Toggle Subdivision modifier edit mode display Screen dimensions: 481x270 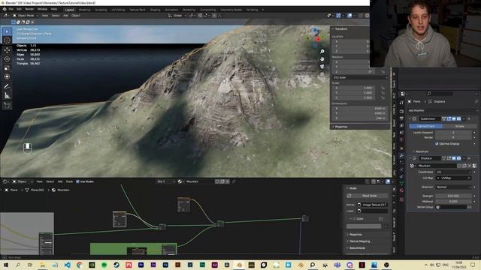[449, 118]
